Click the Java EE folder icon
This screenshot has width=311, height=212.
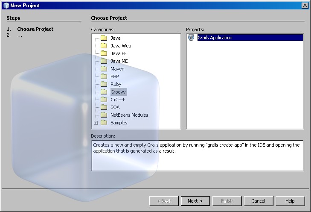pyautogui.click(x=104, y=53)
